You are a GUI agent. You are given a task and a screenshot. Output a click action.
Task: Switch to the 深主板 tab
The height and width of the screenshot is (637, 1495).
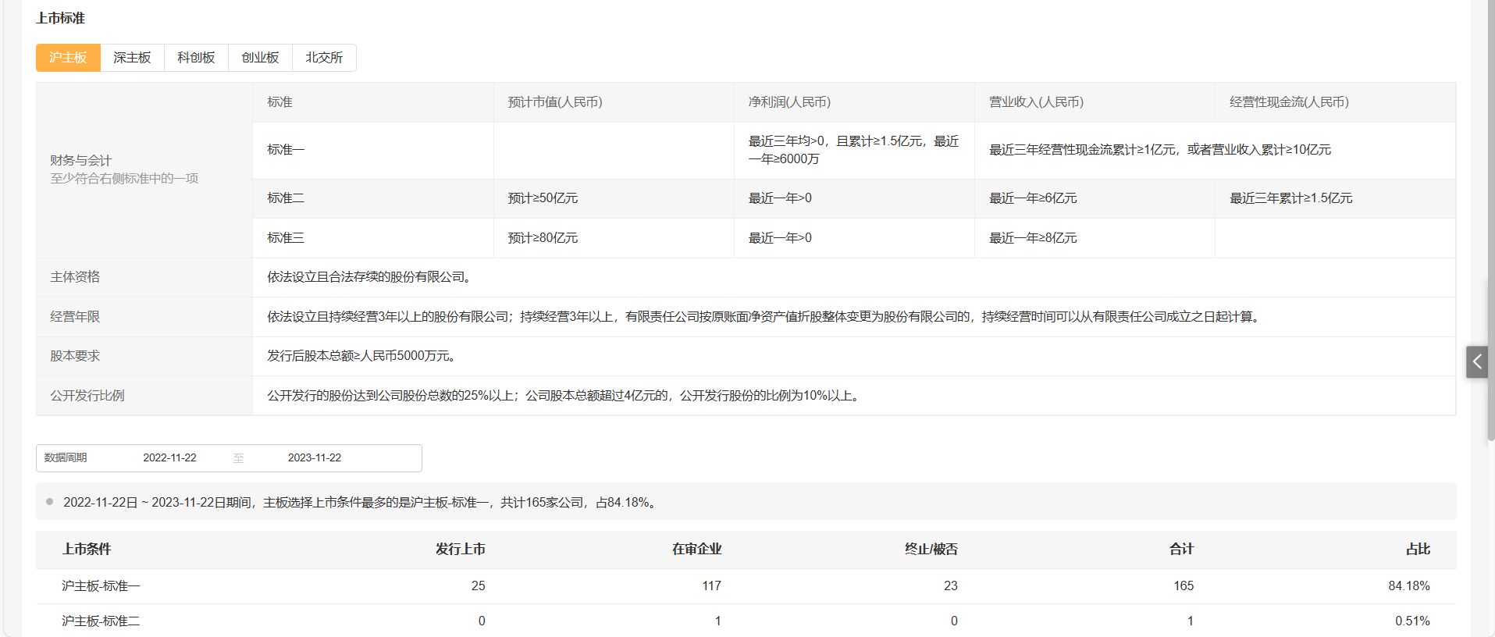pyautogui.click(x=132, y=58)
